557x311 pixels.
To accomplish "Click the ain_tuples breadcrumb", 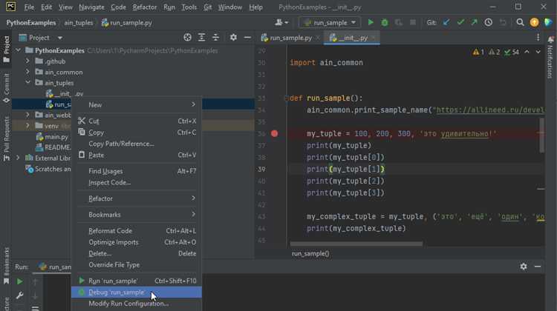I will tap(79, 23).
